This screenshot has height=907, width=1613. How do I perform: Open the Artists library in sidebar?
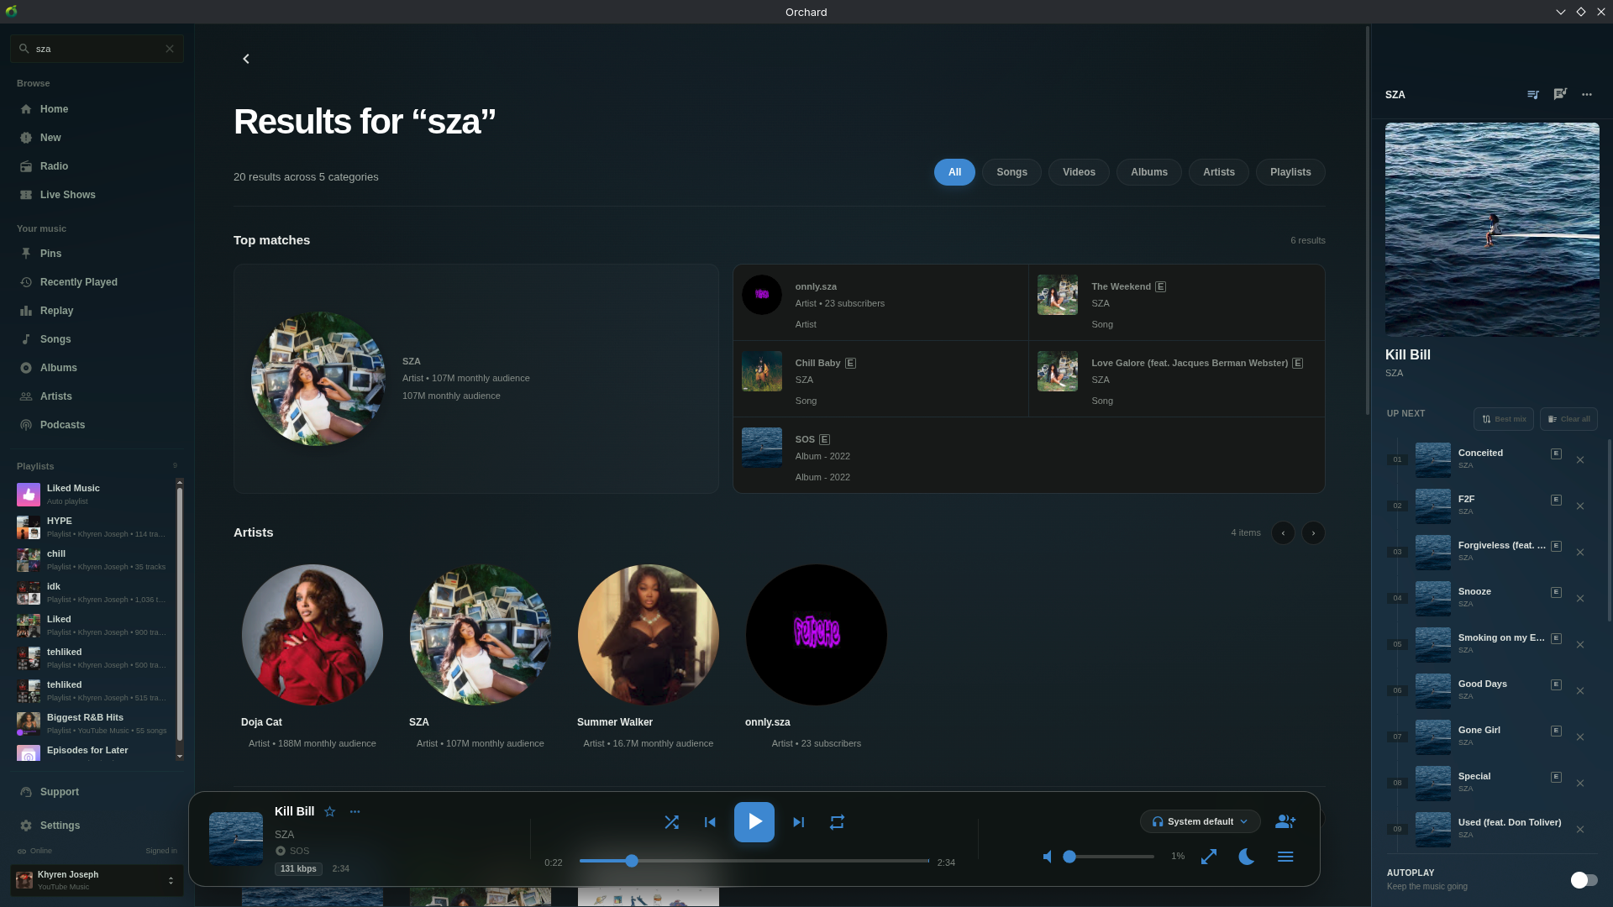[x=97, y=396]
